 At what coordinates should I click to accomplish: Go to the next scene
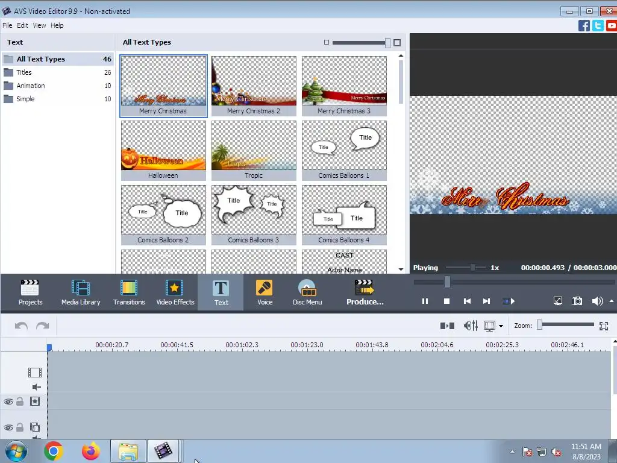point(509,301)
